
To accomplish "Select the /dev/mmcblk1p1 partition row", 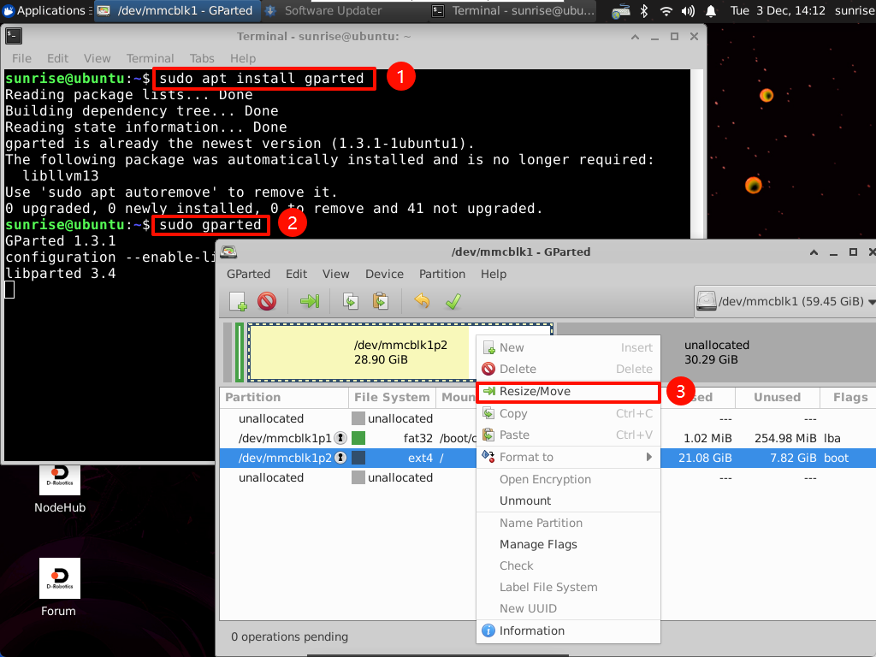I will [x=547, y=438].
